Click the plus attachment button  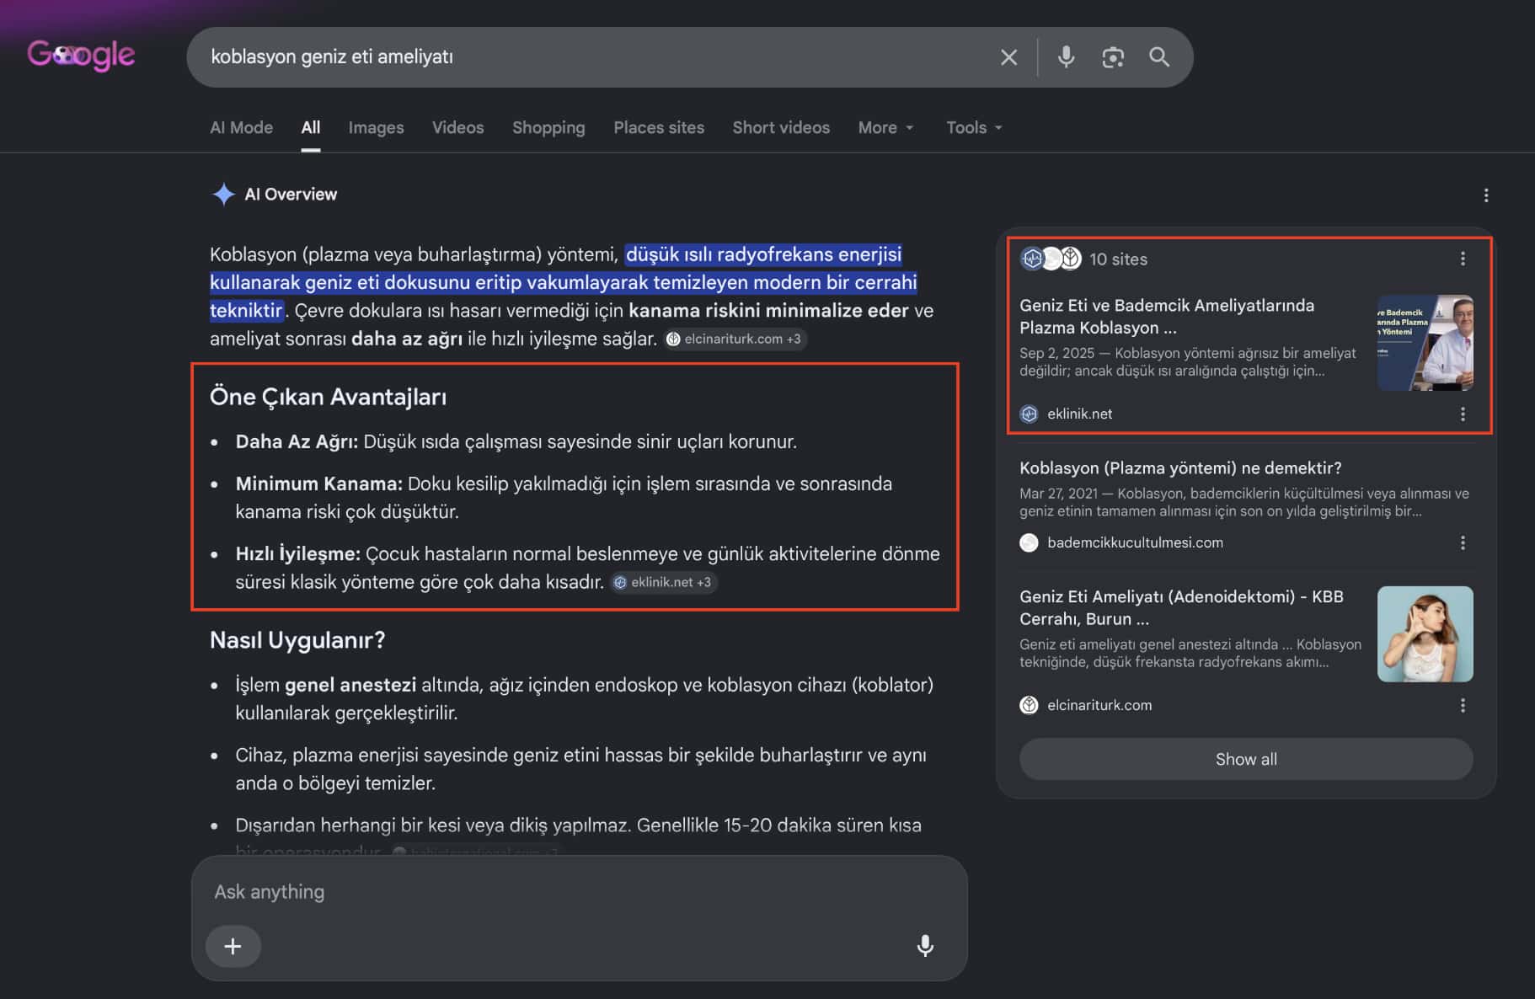233,946
